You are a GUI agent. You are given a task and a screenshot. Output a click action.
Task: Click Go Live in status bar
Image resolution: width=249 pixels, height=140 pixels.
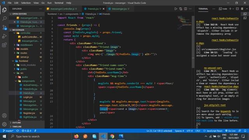pos(230,131)
